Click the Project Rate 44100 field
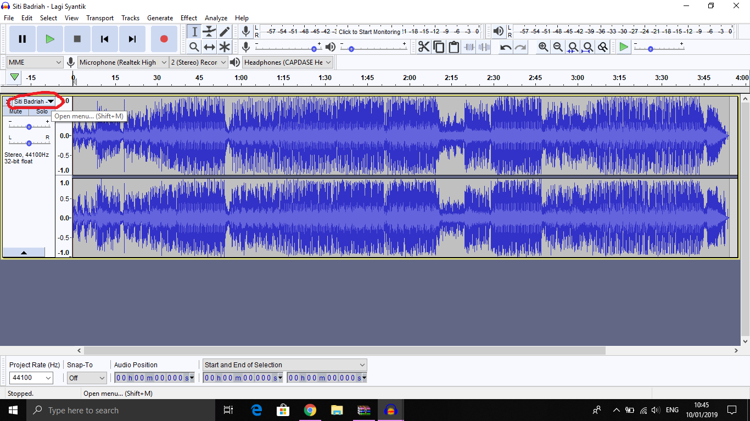 coord(31,378)
